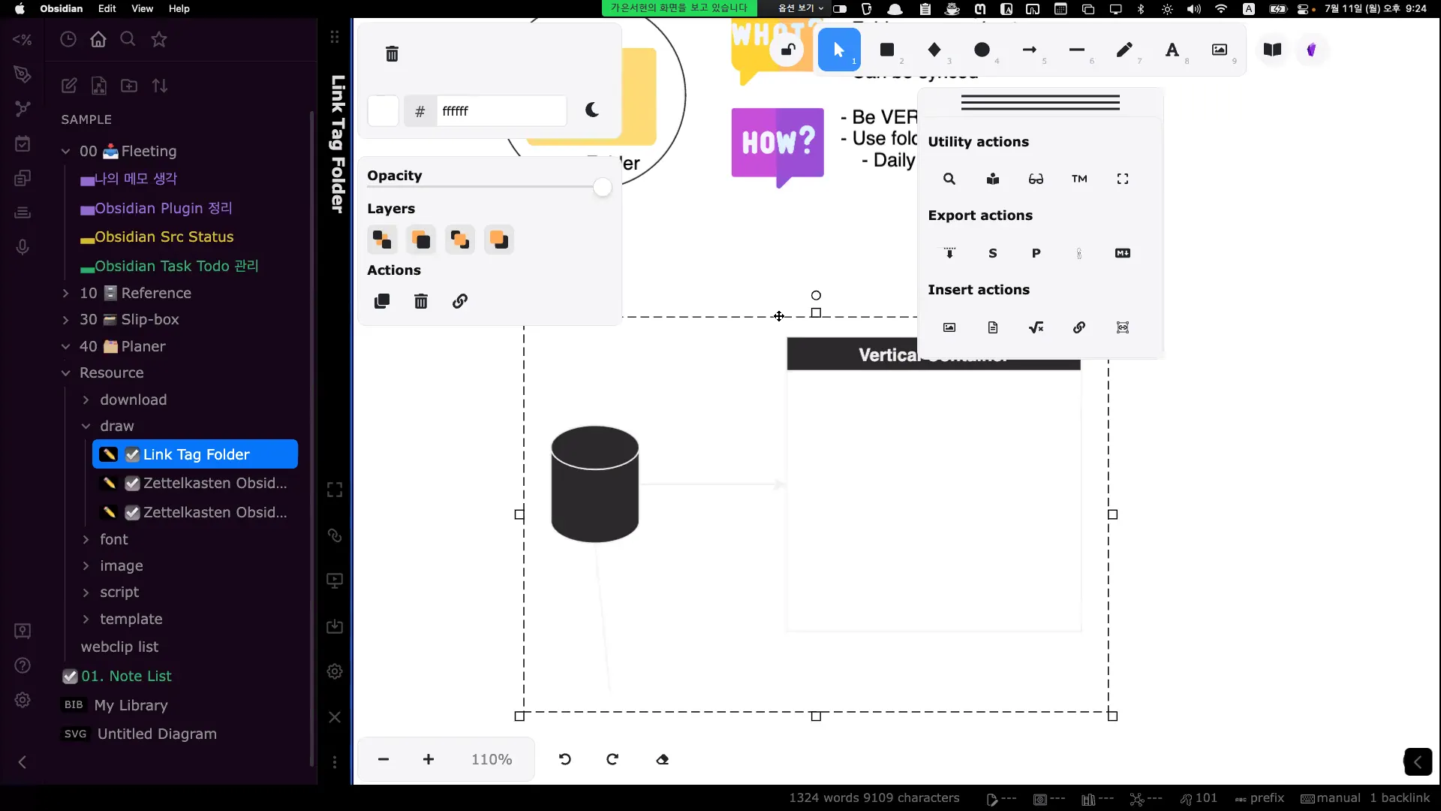Open the Edit menu
This screenshot has height=811, width=1441.
click(107, 8)
